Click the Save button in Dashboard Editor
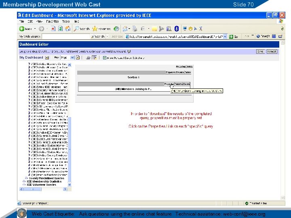Image resolution: width=291 pixels, height=218 pixels. coord(261,51)
